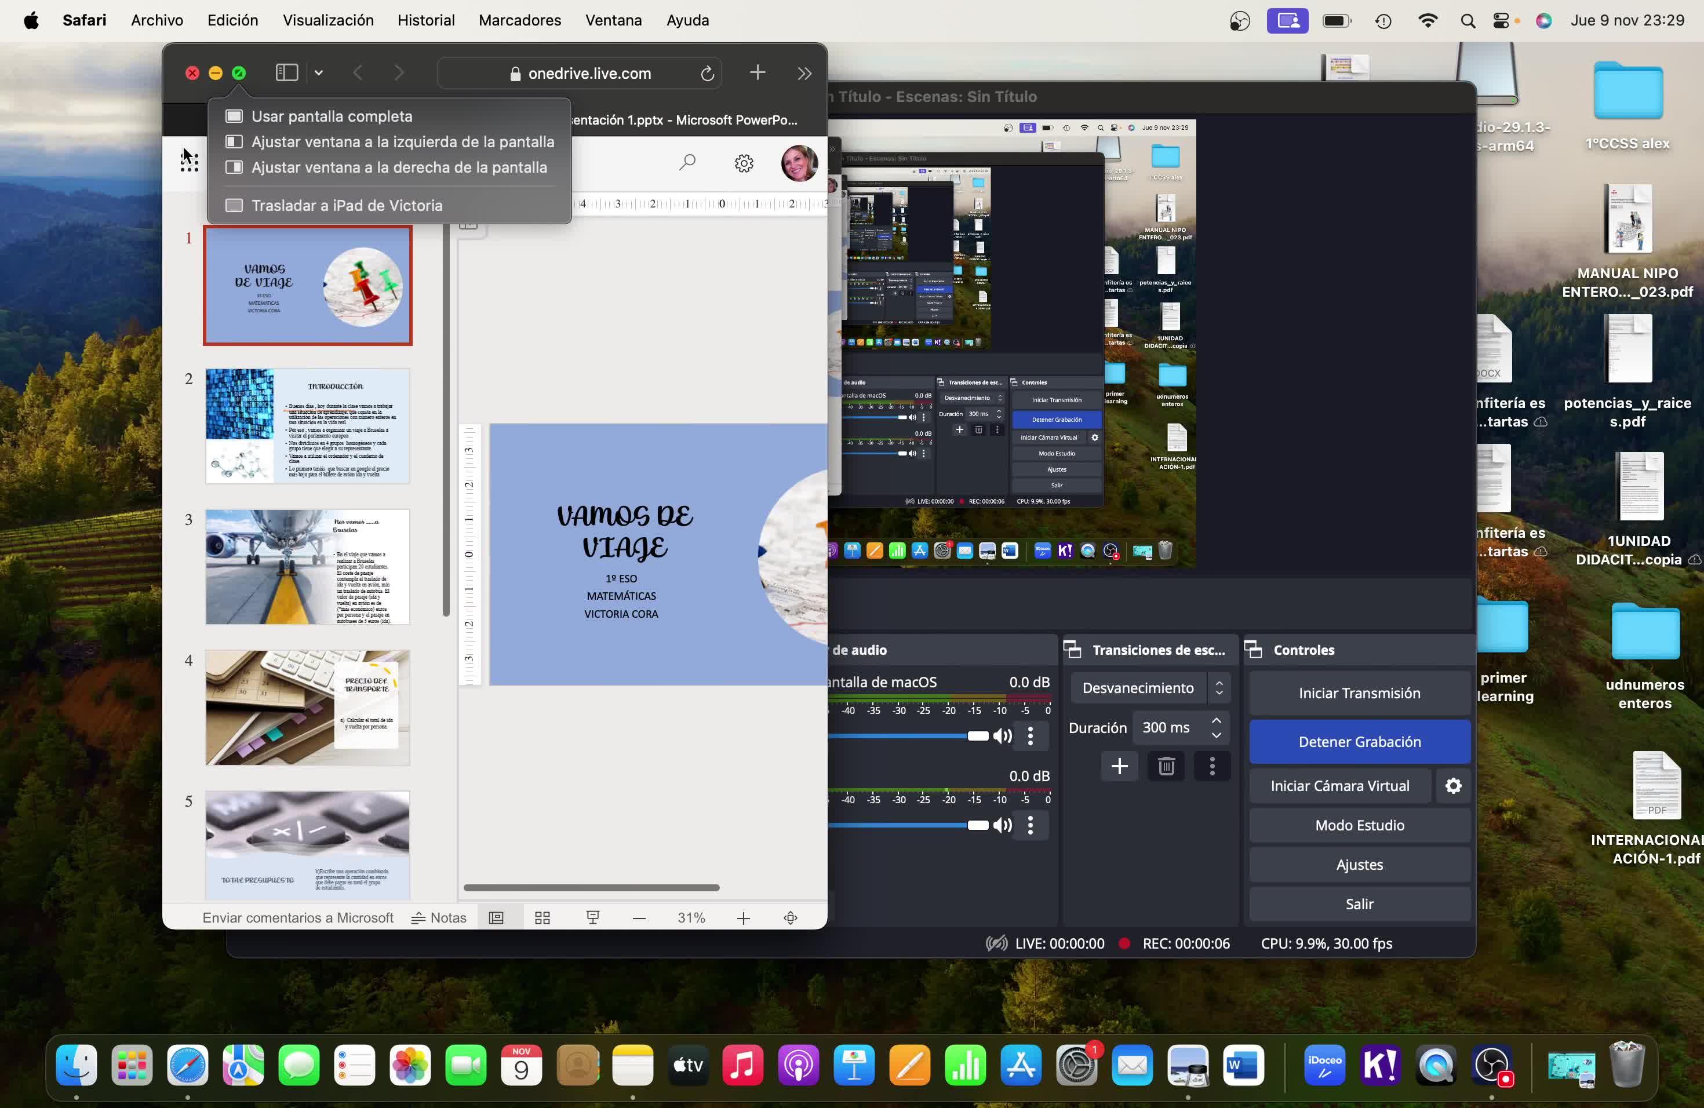1704x1108 pixels.
Task: Increase Duración with the up arrow
Action: (1217, 720)
